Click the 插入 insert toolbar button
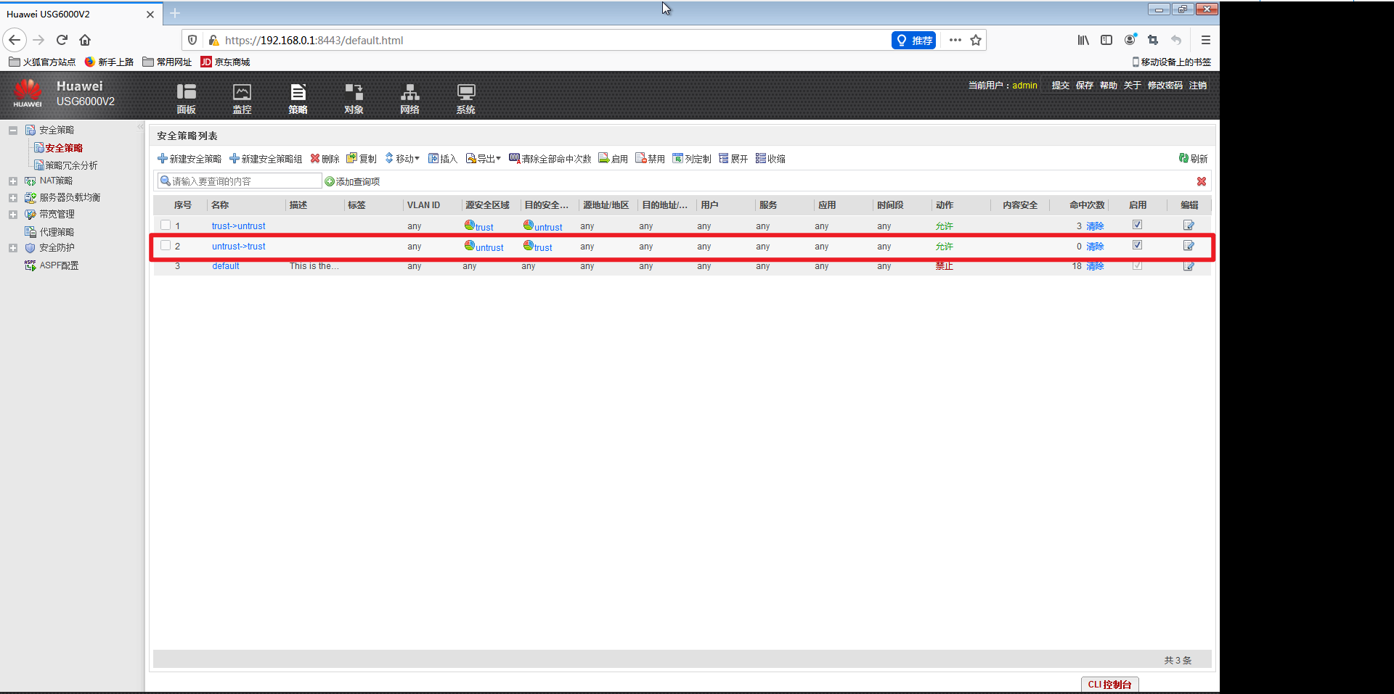 coord(443,159)
